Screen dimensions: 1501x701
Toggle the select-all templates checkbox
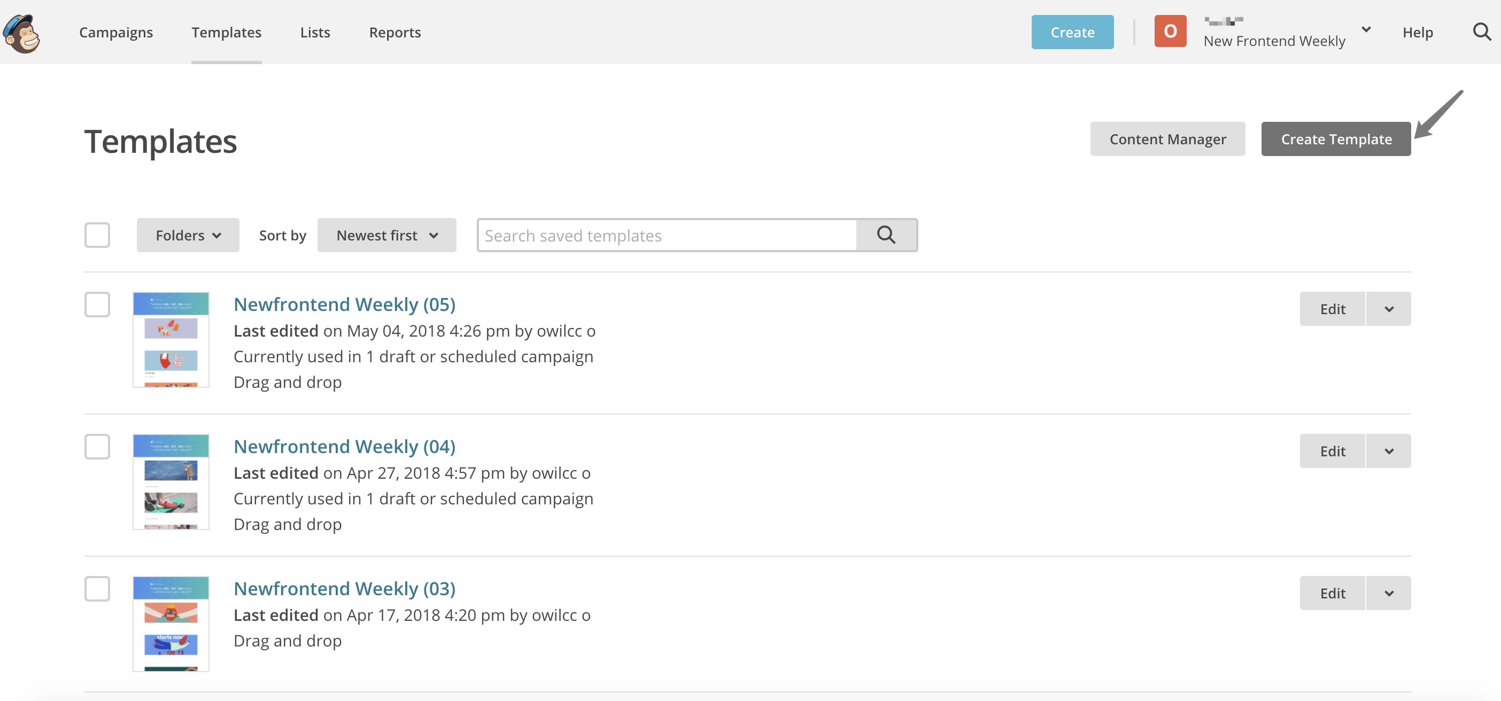click(x=97, y=235)
